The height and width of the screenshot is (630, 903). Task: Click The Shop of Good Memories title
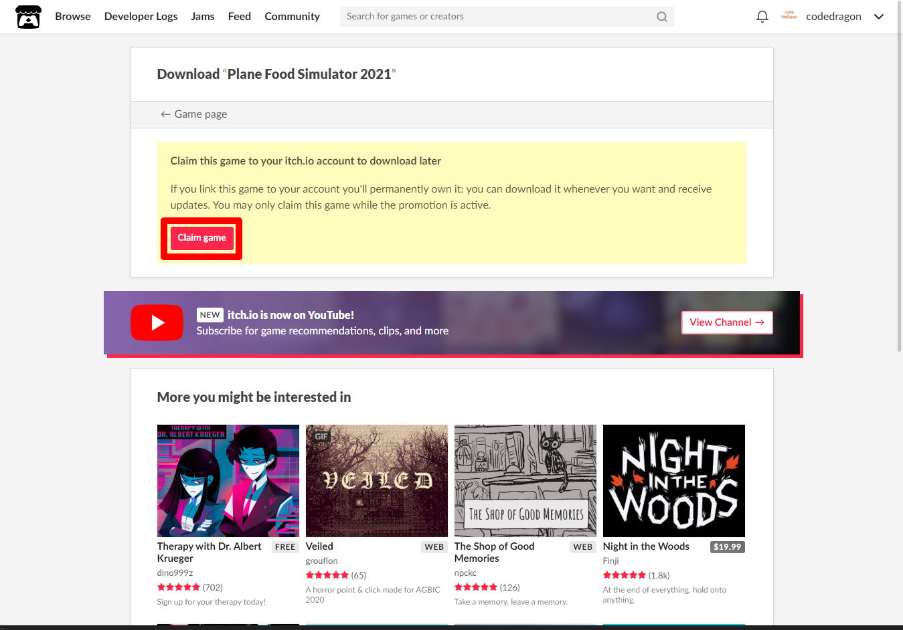[x=495, y=552]
